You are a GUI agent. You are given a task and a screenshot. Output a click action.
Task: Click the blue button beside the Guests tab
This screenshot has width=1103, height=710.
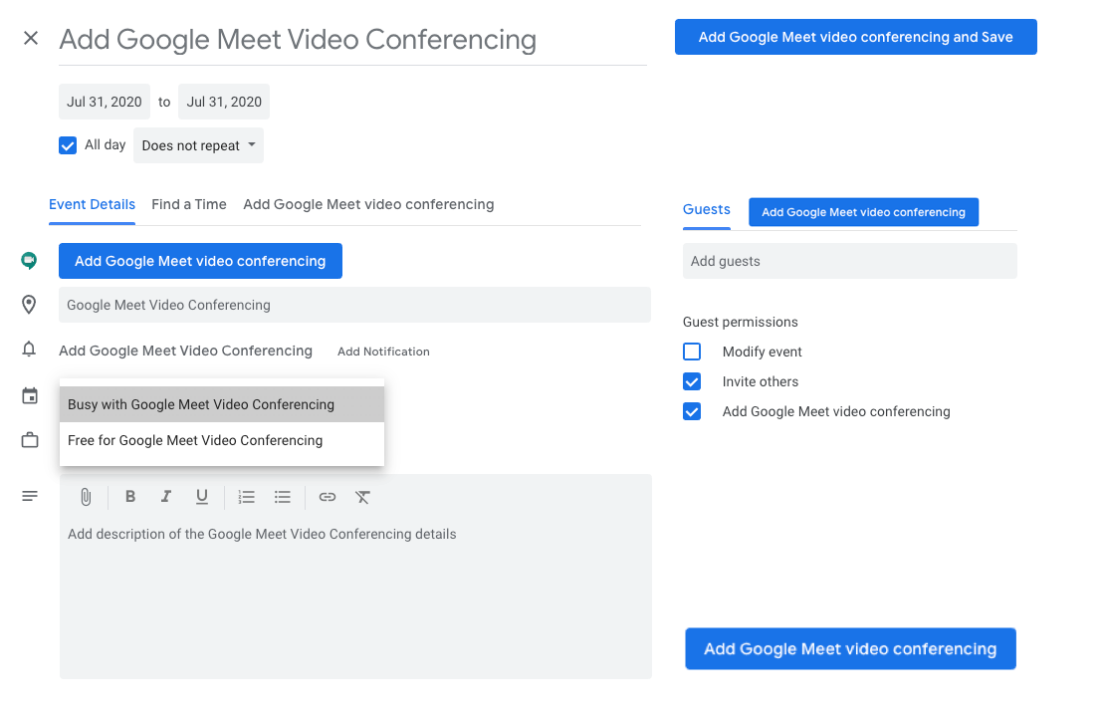(864, 212)
